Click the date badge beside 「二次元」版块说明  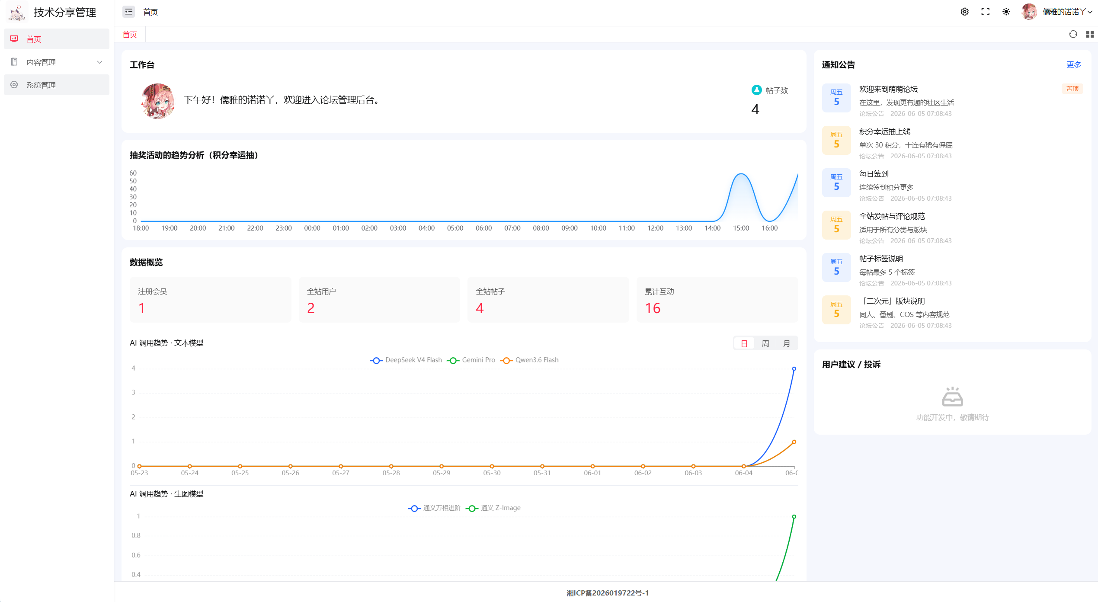pyautogui.click(x=836, y=310)
